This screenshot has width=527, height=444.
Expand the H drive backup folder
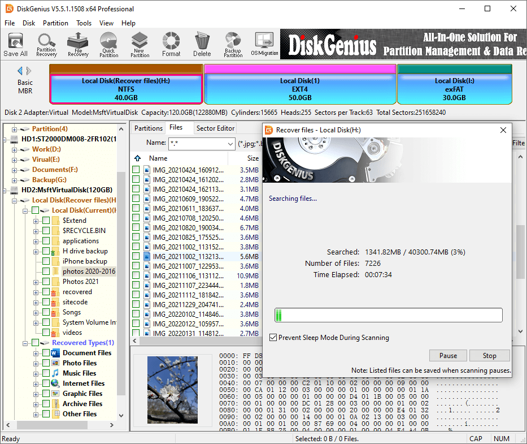coord(36,252)
